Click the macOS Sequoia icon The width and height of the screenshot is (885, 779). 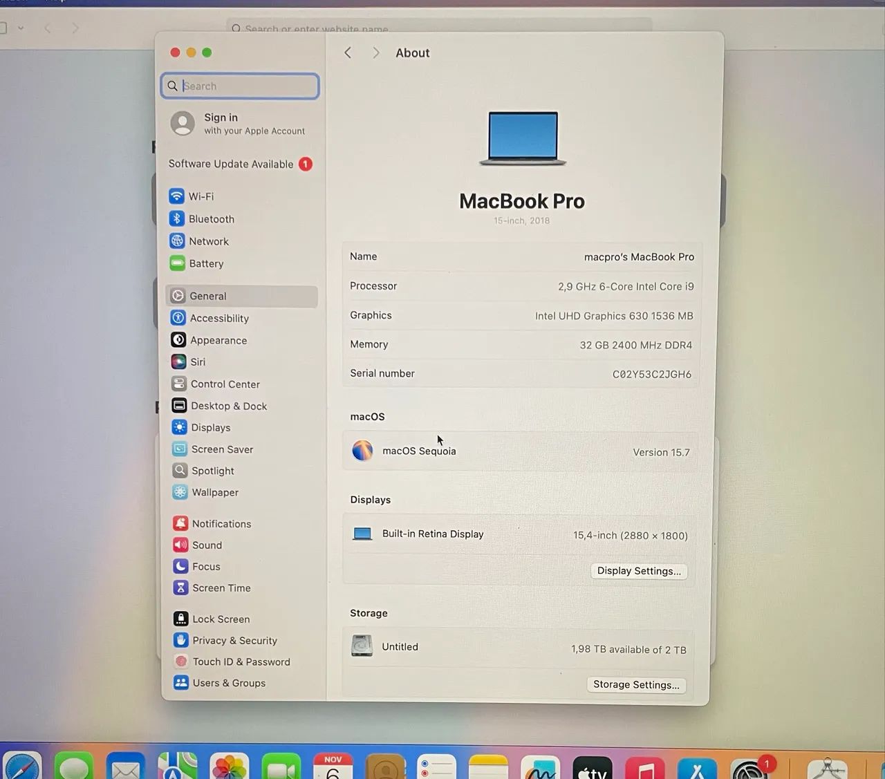[362, 451]
